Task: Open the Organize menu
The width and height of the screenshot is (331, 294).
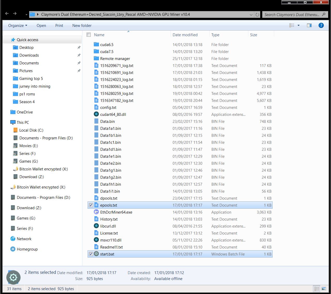Action: [18, 25]
